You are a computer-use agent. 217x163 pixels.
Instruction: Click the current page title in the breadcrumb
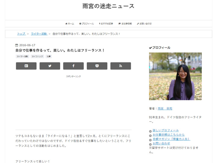[86, 34]
